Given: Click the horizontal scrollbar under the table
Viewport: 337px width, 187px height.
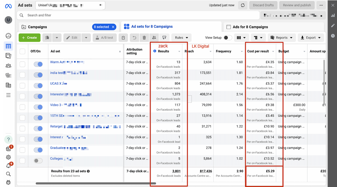Looking at the screenshot, I should (x=96, y=183).
